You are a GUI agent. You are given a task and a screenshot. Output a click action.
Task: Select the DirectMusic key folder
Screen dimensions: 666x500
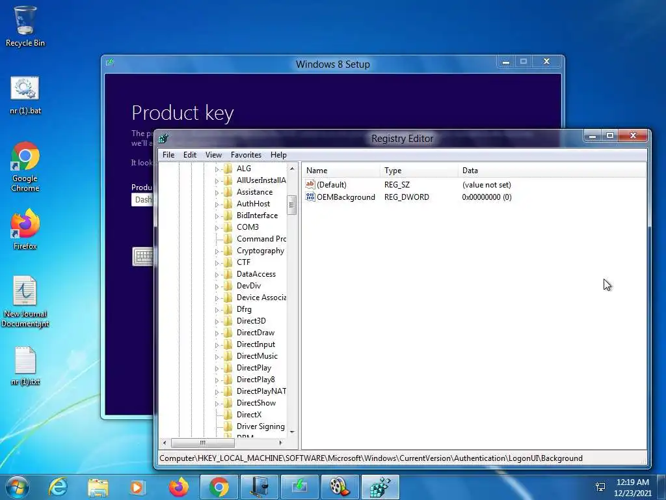coord(251,356)
